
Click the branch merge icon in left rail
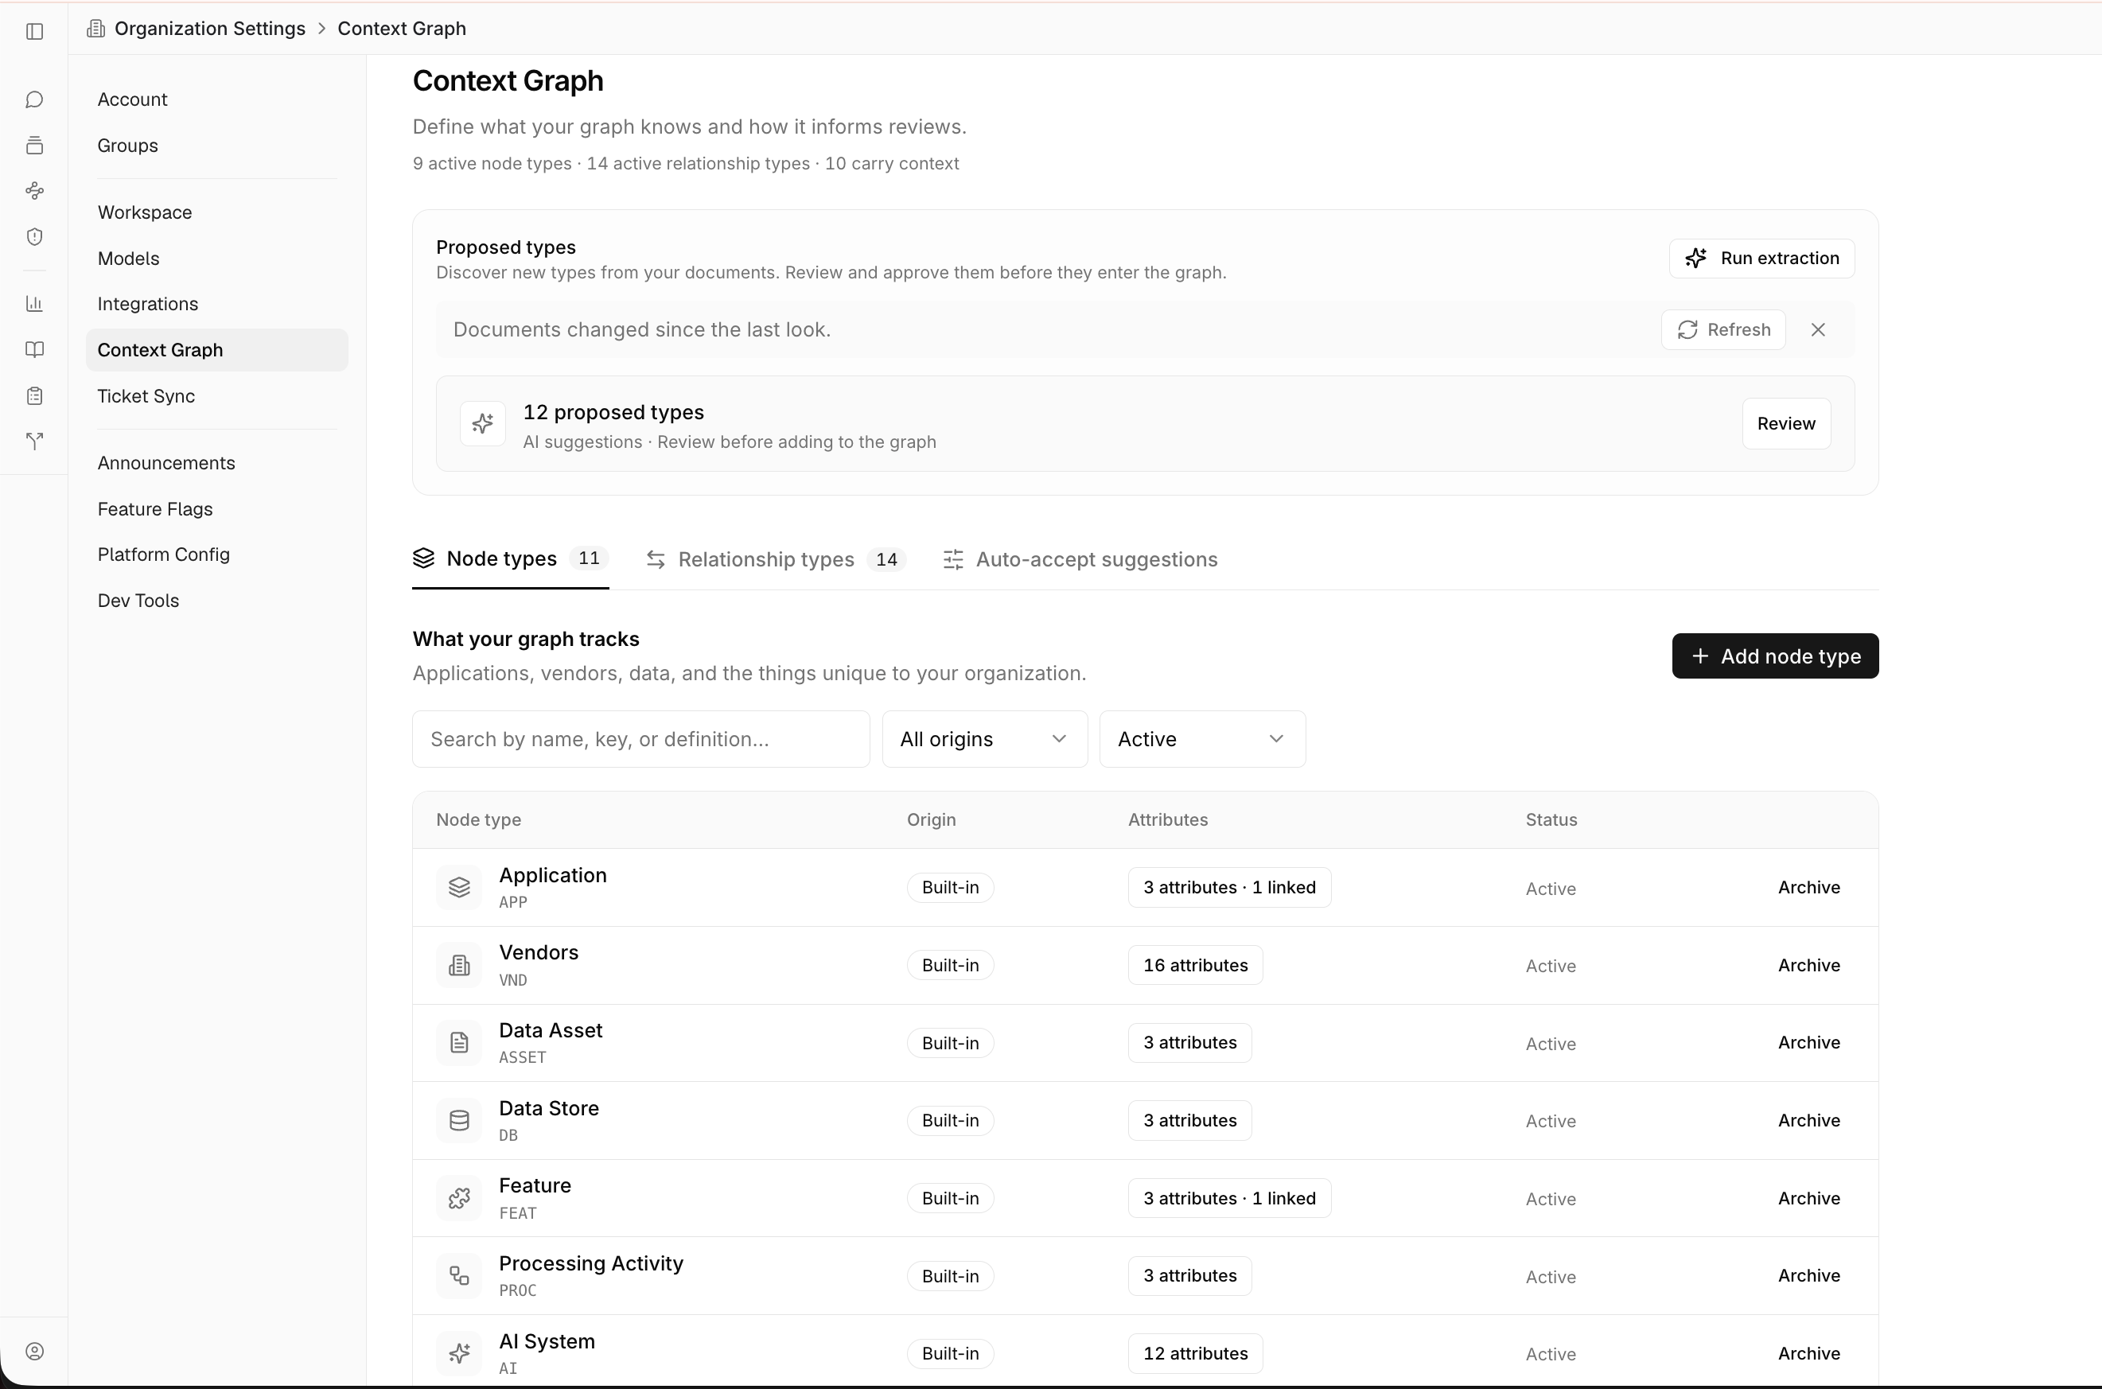pos(34,442)
